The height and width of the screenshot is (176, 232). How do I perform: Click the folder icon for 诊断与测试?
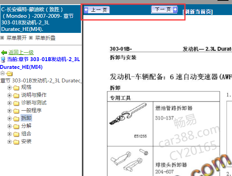pos(16,103)
